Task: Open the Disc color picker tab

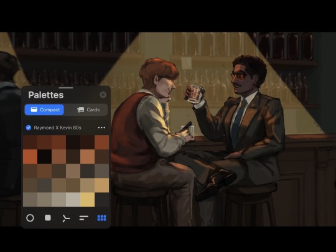Action: pyautogui.click(x=30, y=218)
